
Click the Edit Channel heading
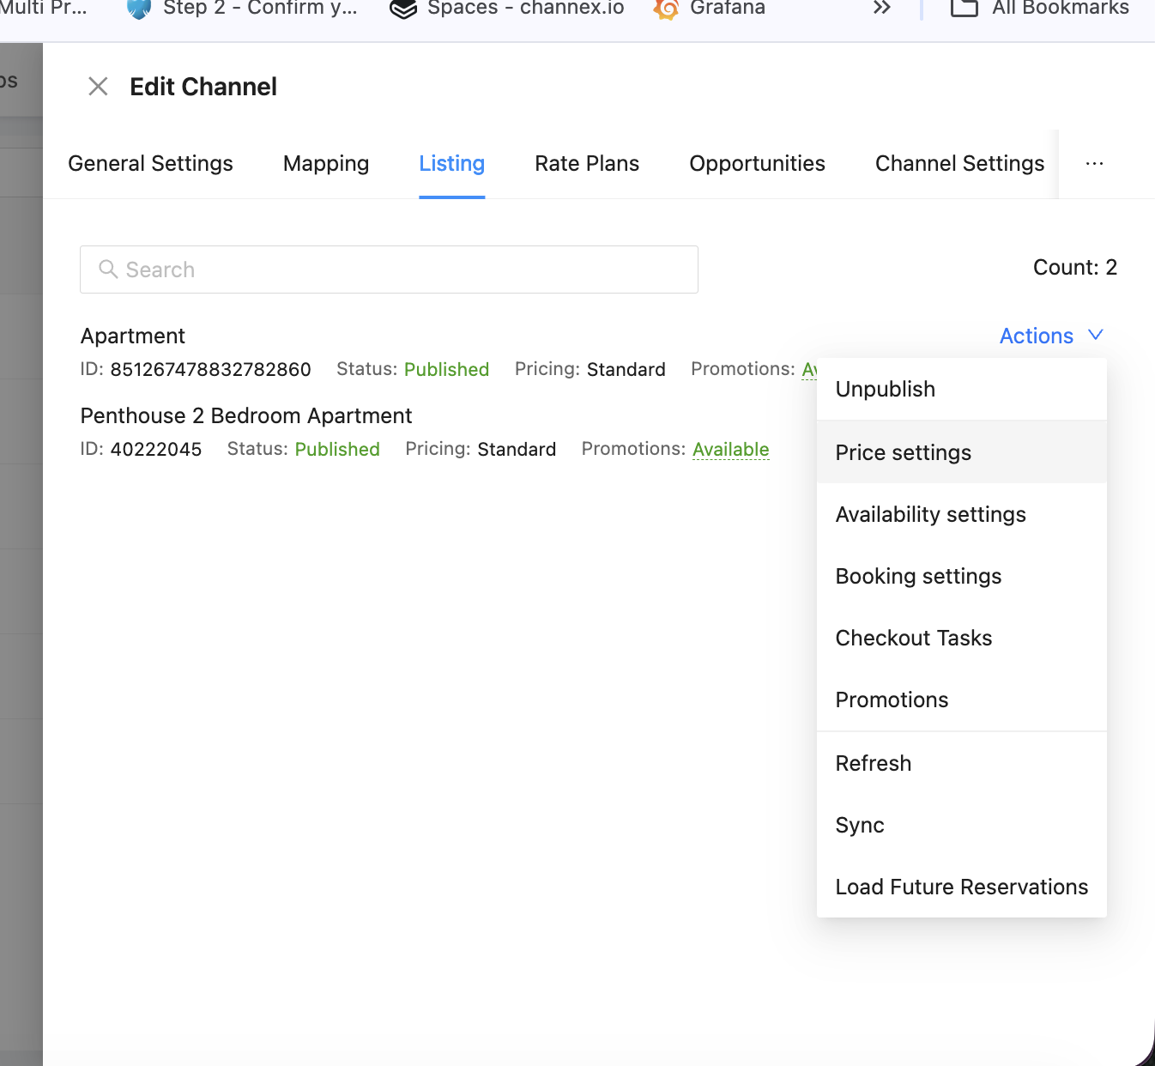coord(203,87)
